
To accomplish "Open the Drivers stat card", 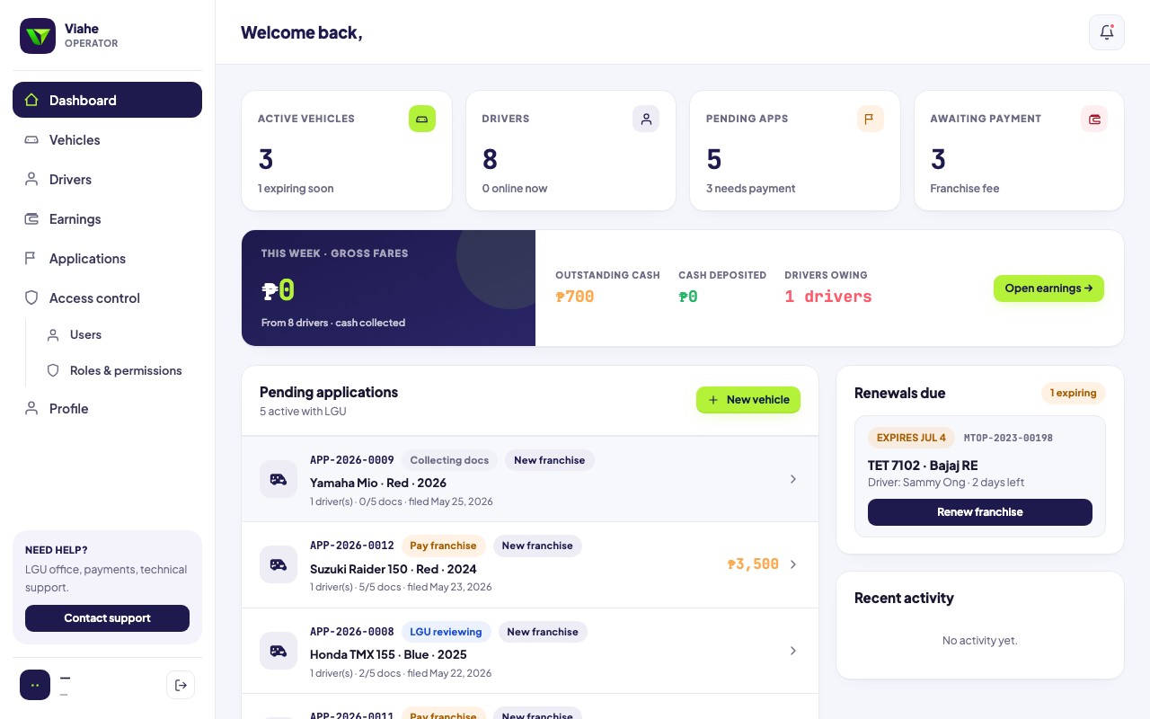I will tap(571, 151).
